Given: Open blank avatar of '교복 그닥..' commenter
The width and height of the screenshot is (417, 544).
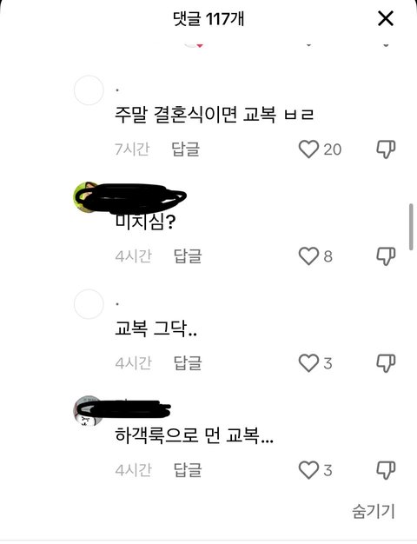Looking at the screenshot, I should pyautogui.click(x=89, y=304).
